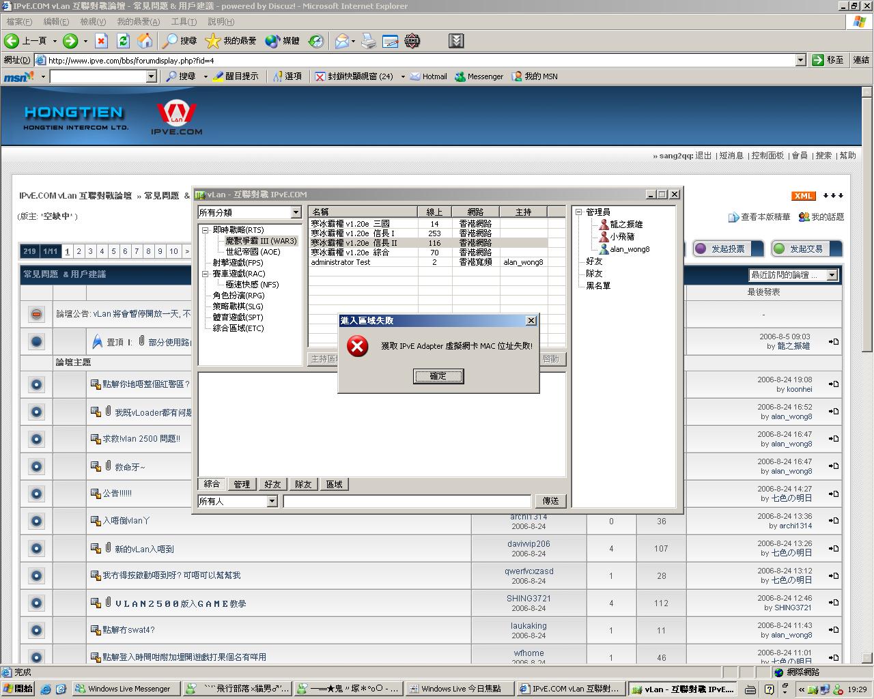Select user 龍之振雄 in vLan admin list
The height and width of the screenshot is (699, 874).
(x=626, y=224)
